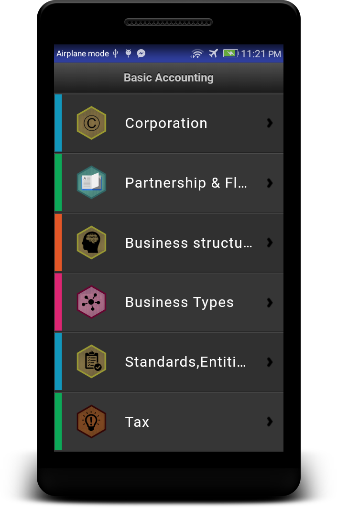Tap the lightbulb Tax icon
The height and width of the screenshot is (508, 337).
tap(91, 422)
